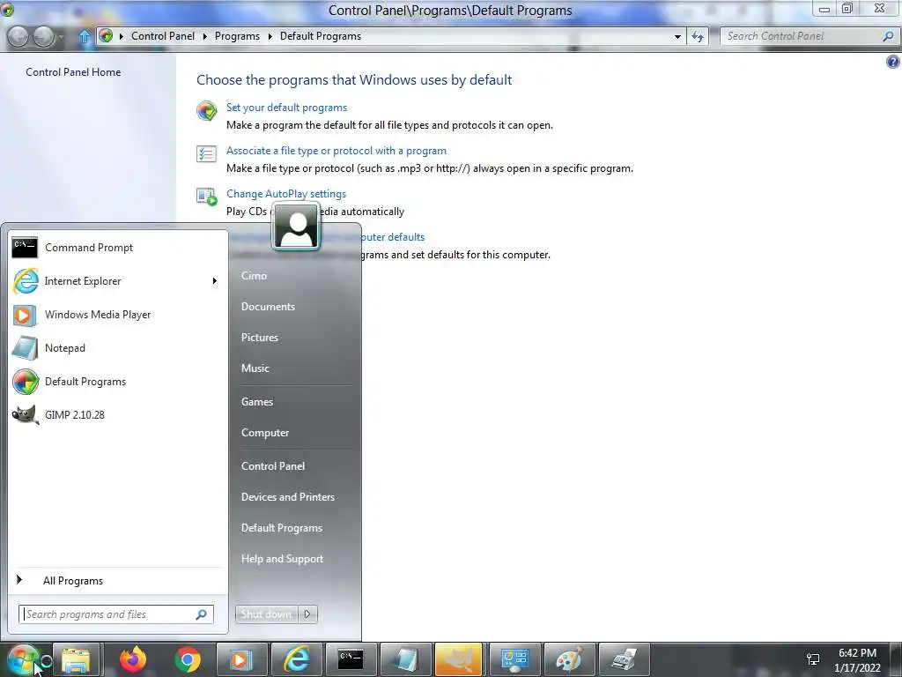Open Games from Start menu

point(256,402)
